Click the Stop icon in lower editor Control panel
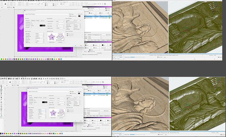Screen dimensions: 226x137 [x=102, y=120]
